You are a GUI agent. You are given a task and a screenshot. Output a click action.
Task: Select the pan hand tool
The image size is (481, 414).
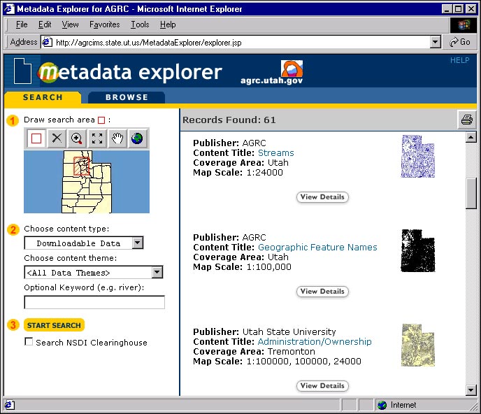117,138
